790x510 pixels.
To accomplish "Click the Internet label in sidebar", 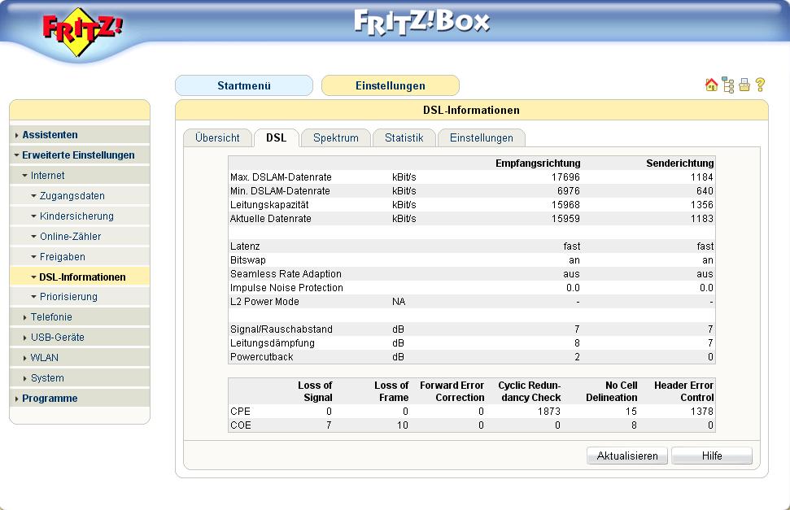I will [x=47, y=176].
